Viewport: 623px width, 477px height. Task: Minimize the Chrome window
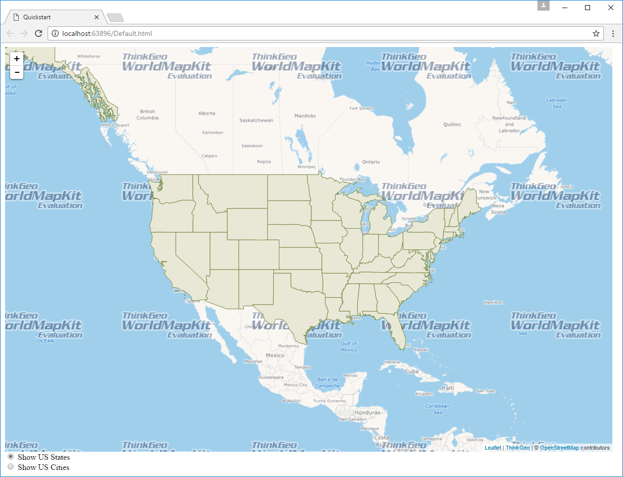point(564,8)
